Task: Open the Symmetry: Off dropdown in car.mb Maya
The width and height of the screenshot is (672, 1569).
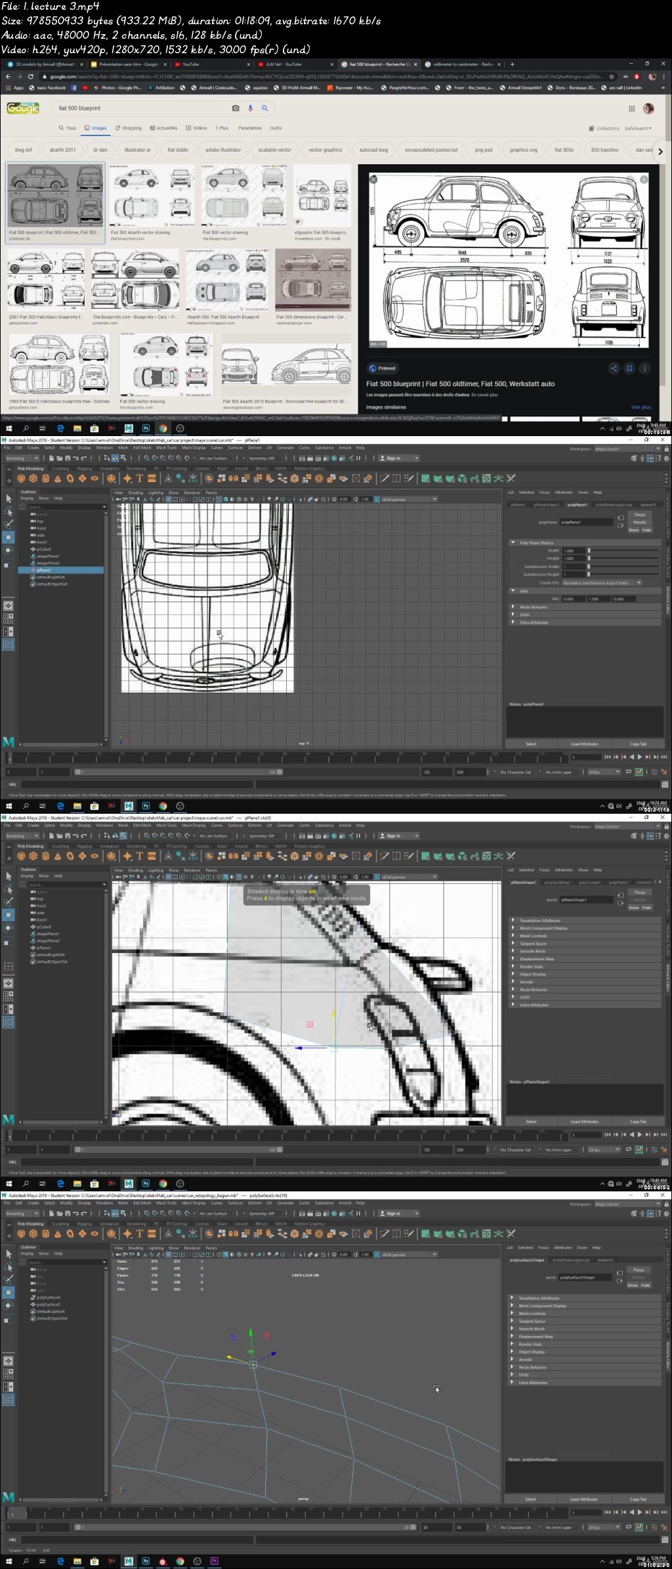Action: [x=262, y=458]
